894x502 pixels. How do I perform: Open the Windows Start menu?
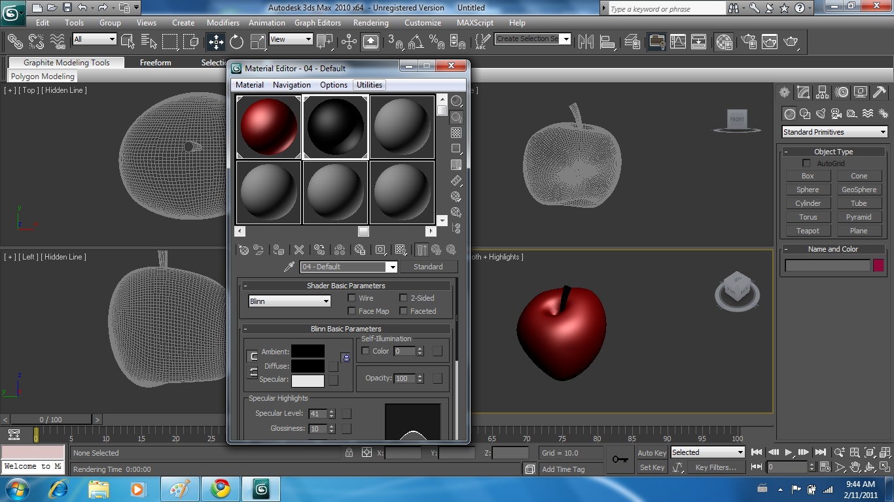click(x=16, y=489)
